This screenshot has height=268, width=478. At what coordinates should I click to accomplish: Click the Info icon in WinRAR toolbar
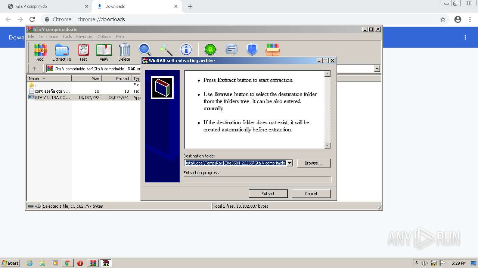click(x=186, y=50)
